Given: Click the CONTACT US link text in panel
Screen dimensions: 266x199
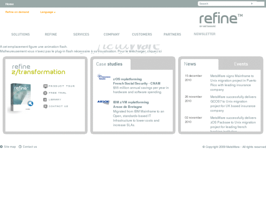Looking at the screenshot, I should [58, 106].
